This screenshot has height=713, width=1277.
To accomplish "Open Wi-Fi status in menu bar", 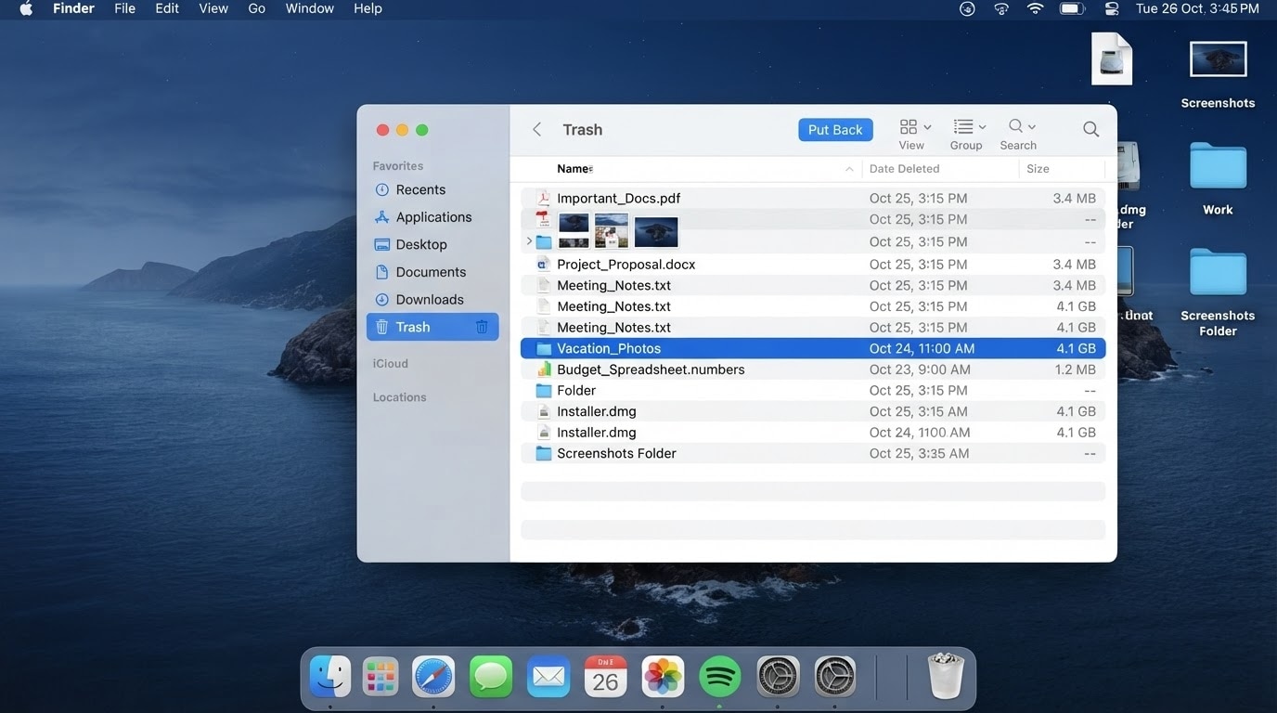I will click(x=1036, y=8).
